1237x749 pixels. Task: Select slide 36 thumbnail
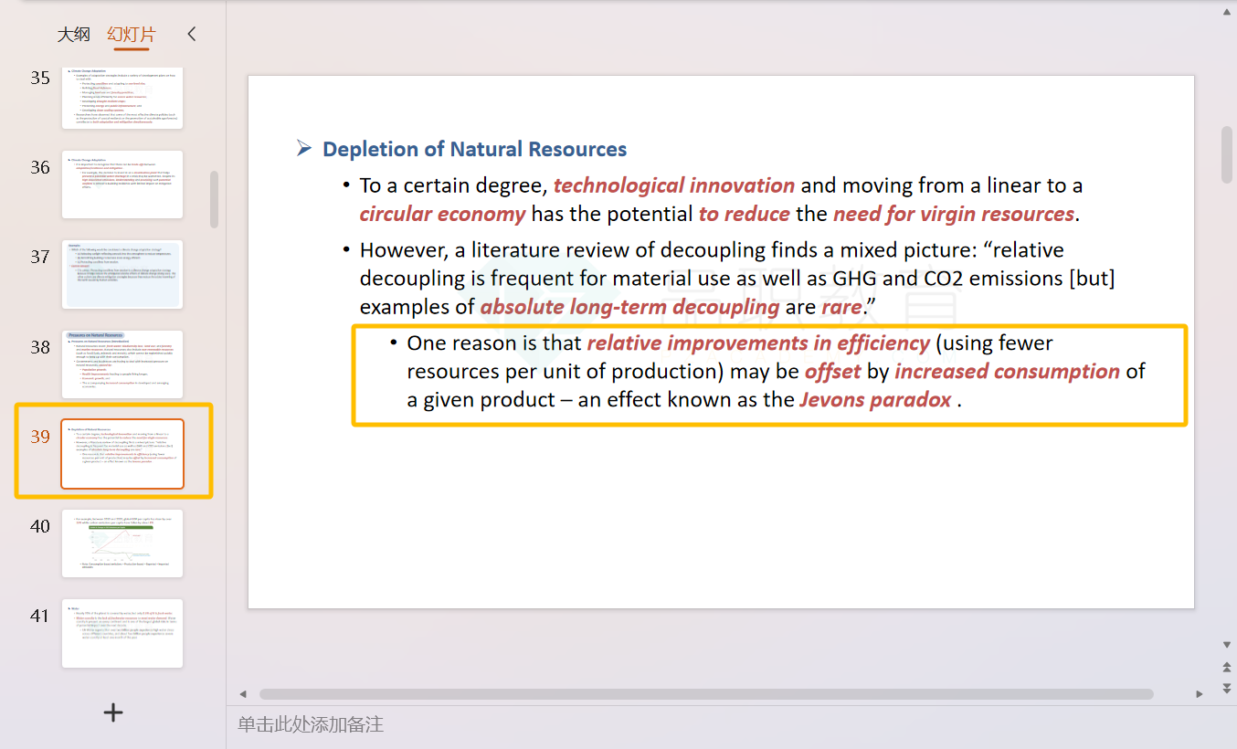(122, 185)
